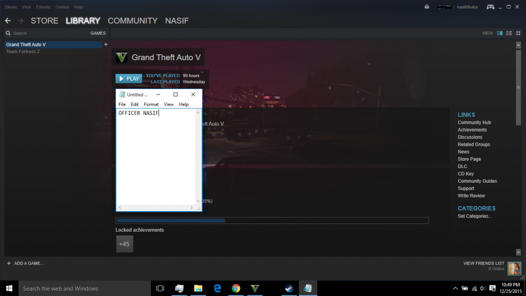The height and width of the screenshot is (296, 526).
Task: Open Achievements link
Action: 472,130
